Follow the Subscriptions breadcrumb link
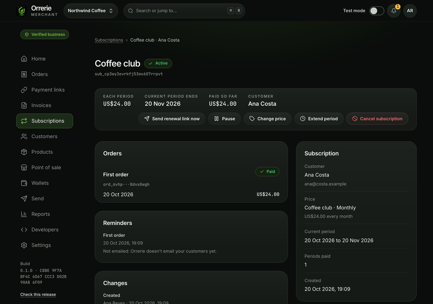 point(109,40)
